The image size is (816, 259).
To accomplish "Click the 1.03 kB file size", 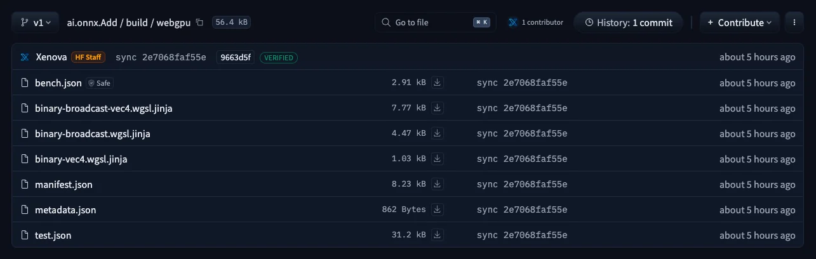I will (x=409, y=159).
